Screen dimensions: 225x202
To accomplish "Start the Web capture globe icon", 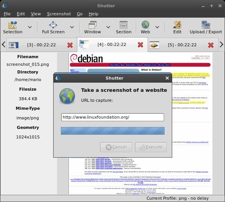I will (x=145, y=24).
